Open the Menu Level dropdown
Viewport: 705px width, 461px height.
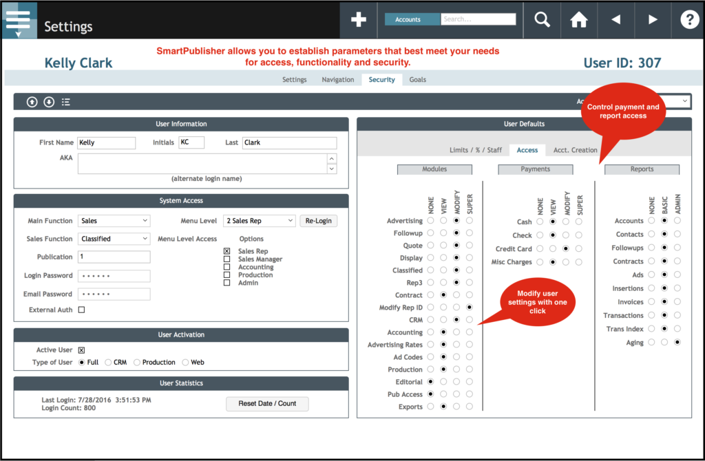click(260, 221)
